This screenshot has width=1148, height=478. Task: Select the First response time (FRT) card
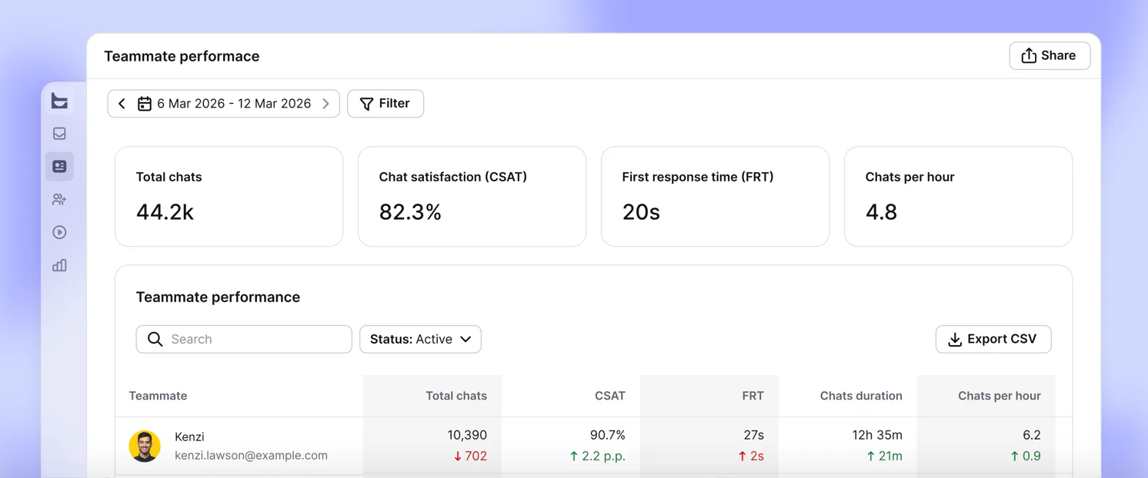tap(715, 197)
